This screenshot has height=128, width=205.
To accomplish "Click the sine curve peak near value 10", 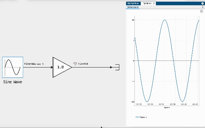I will (165, 20).
